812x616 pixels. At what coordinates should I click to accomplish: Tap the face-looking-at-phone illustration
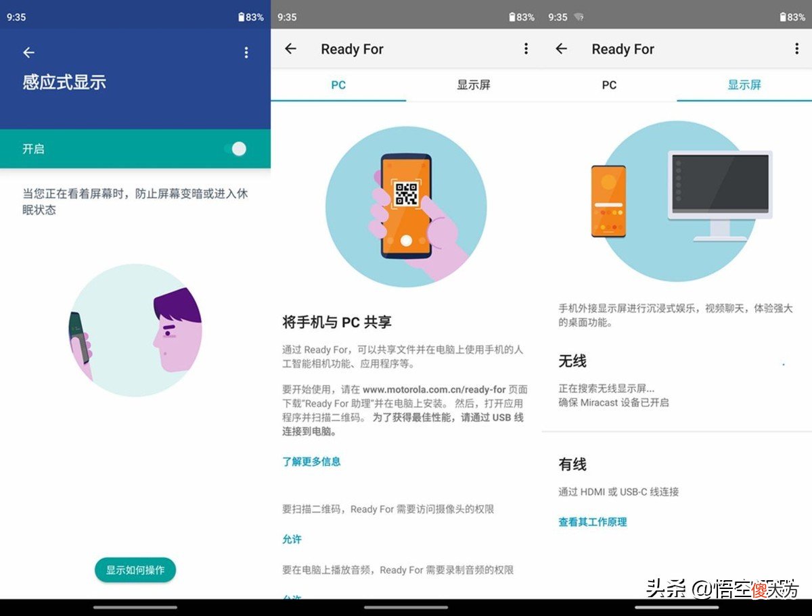(x=135, y=330)
